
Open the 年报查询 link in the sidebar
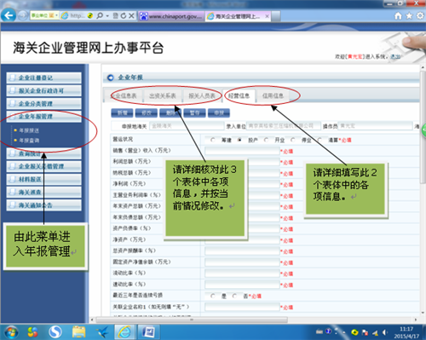[x=29, y=141]
